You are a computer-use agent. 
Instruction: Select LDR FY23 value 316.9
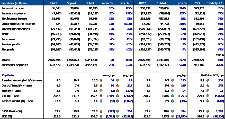201,116
